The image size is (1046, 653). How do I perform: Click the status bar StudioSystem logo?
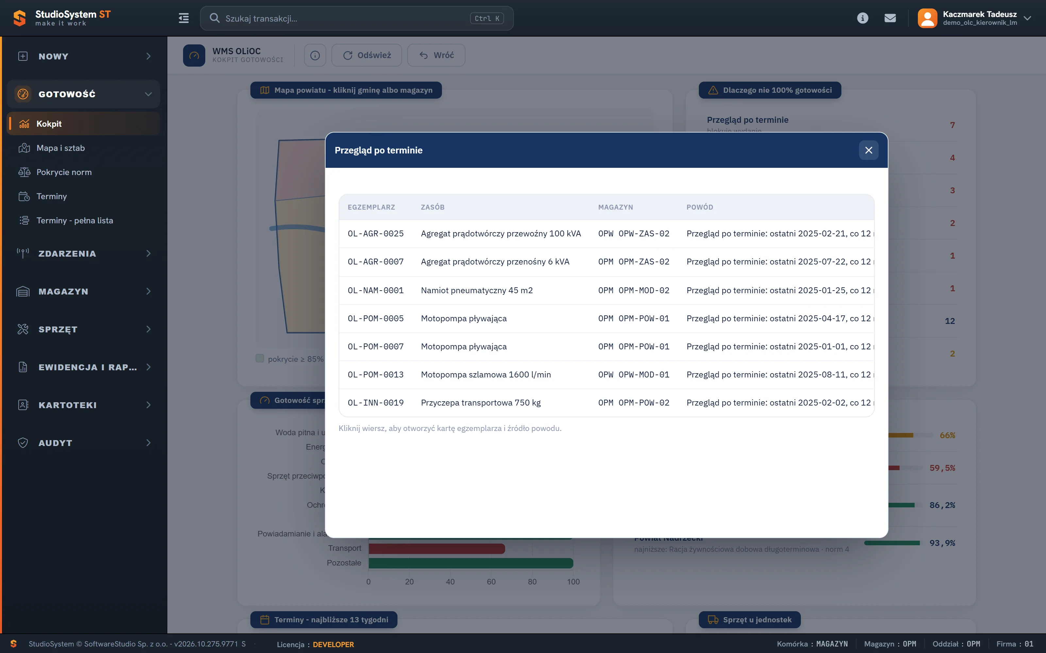(13, 644)
